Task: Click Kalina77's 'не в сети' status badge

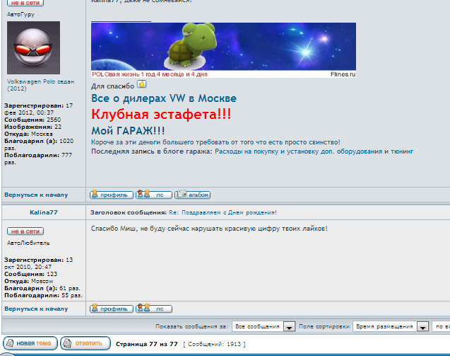Action: (25, 231)
